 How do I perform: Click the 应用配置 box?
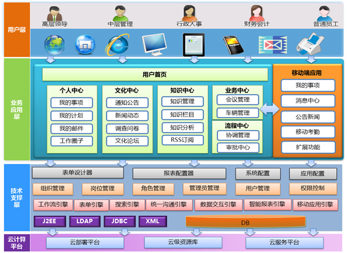pos(313,173)
